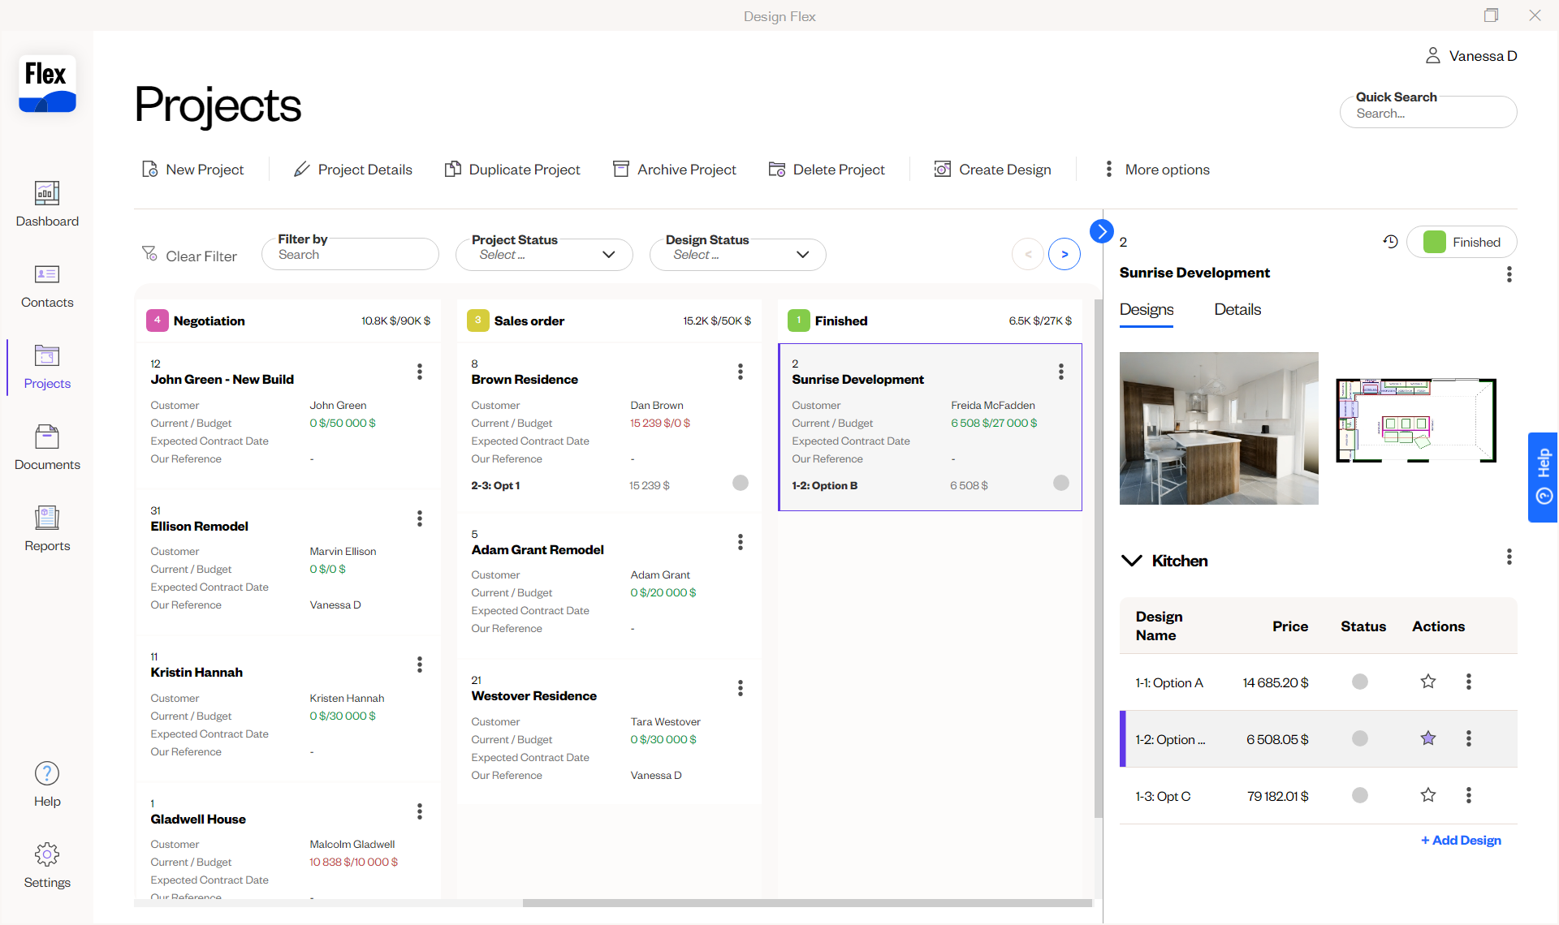Open the blue Help side tab
Screen dimensions: 1559x925
point(1543,477)
